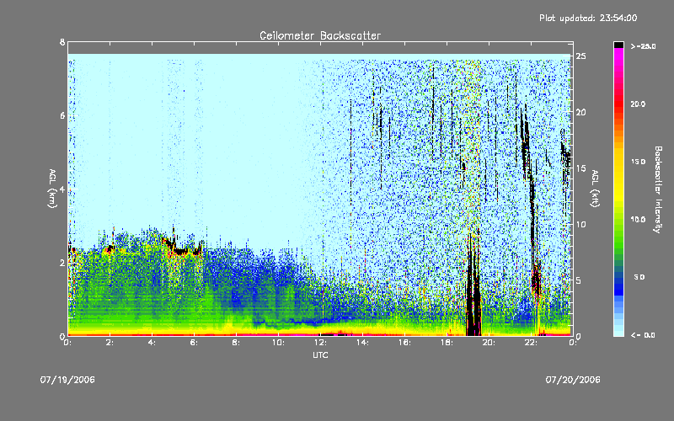Select the start date '07/19/2006'

[67, 380]
